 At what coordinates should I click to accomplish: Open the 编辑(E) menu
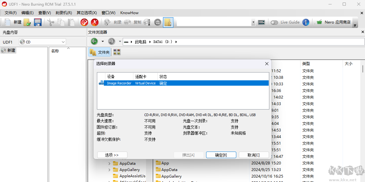click(x=27, y=13)
